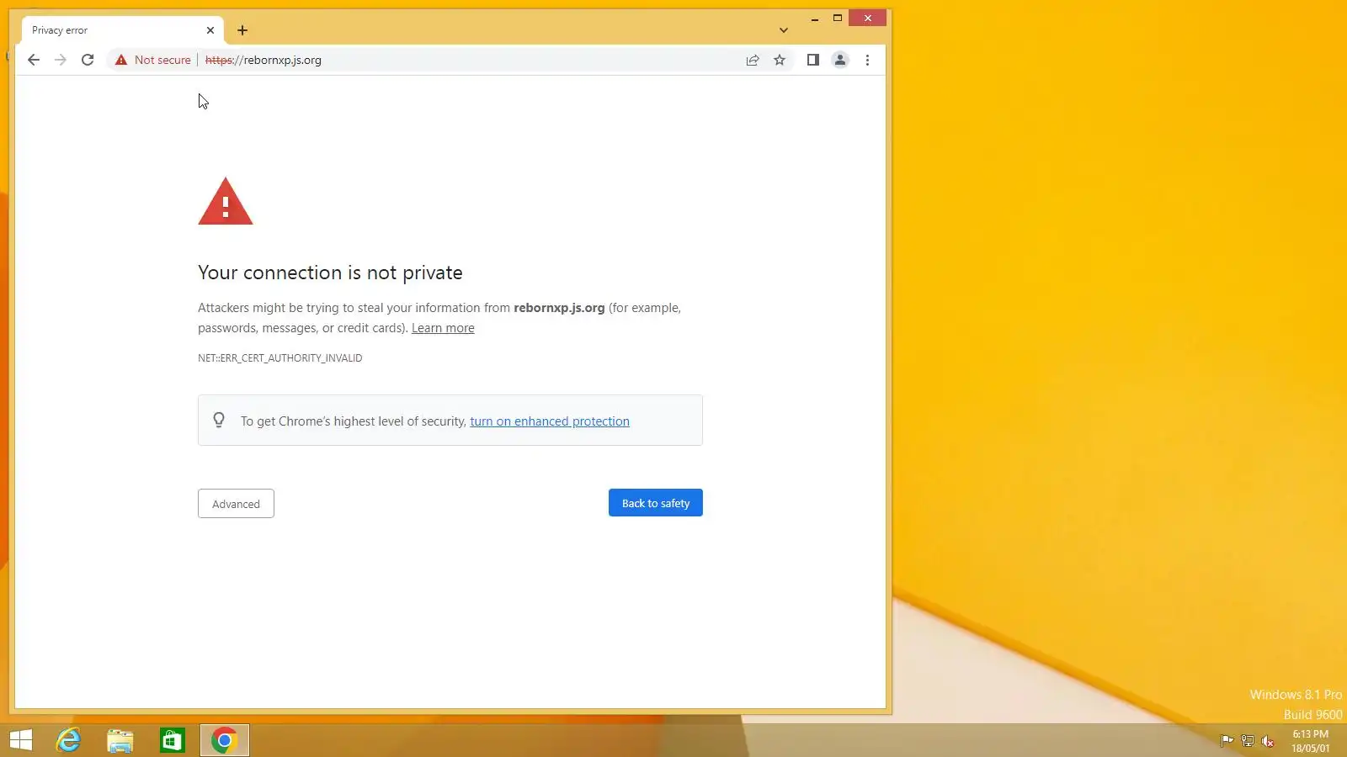Open the Learn more link
This screenshot has height=757, width=1347.
coord(443,328)
